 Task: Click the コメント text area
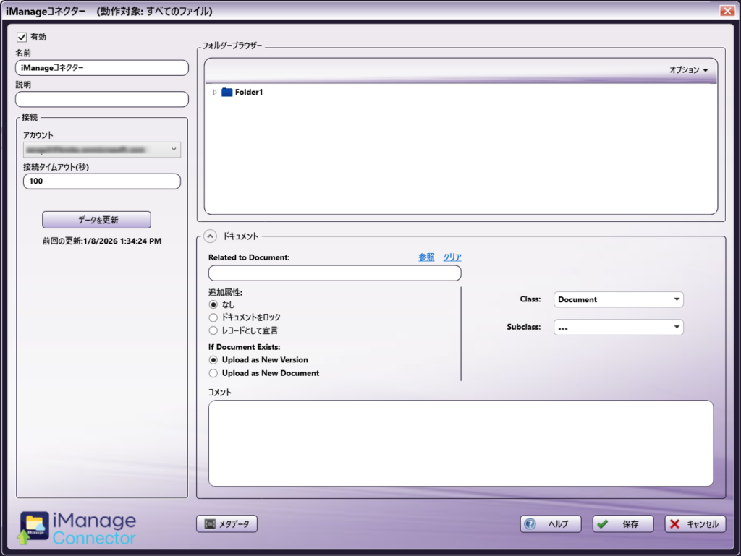(x=460, y=443)
